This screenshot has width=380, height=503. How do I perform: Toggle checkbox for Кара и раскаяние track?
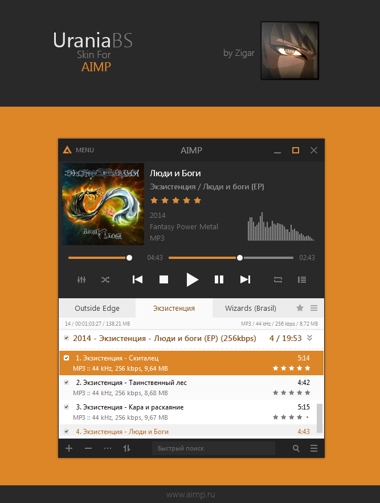pyautogui.click(x=66, y=407)
